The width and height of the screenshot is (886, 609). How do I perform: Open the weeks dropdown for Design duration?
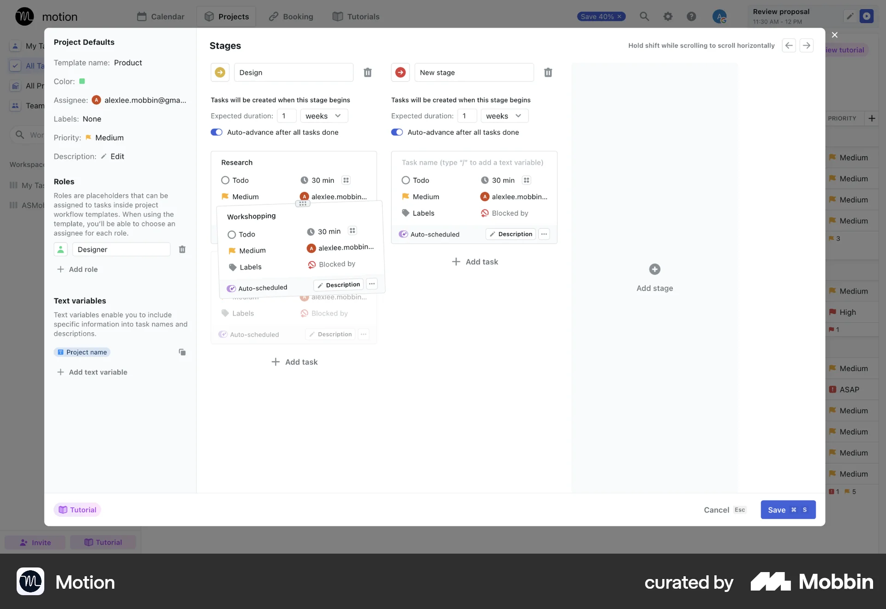pyautogui.click(x=323, y=116)
